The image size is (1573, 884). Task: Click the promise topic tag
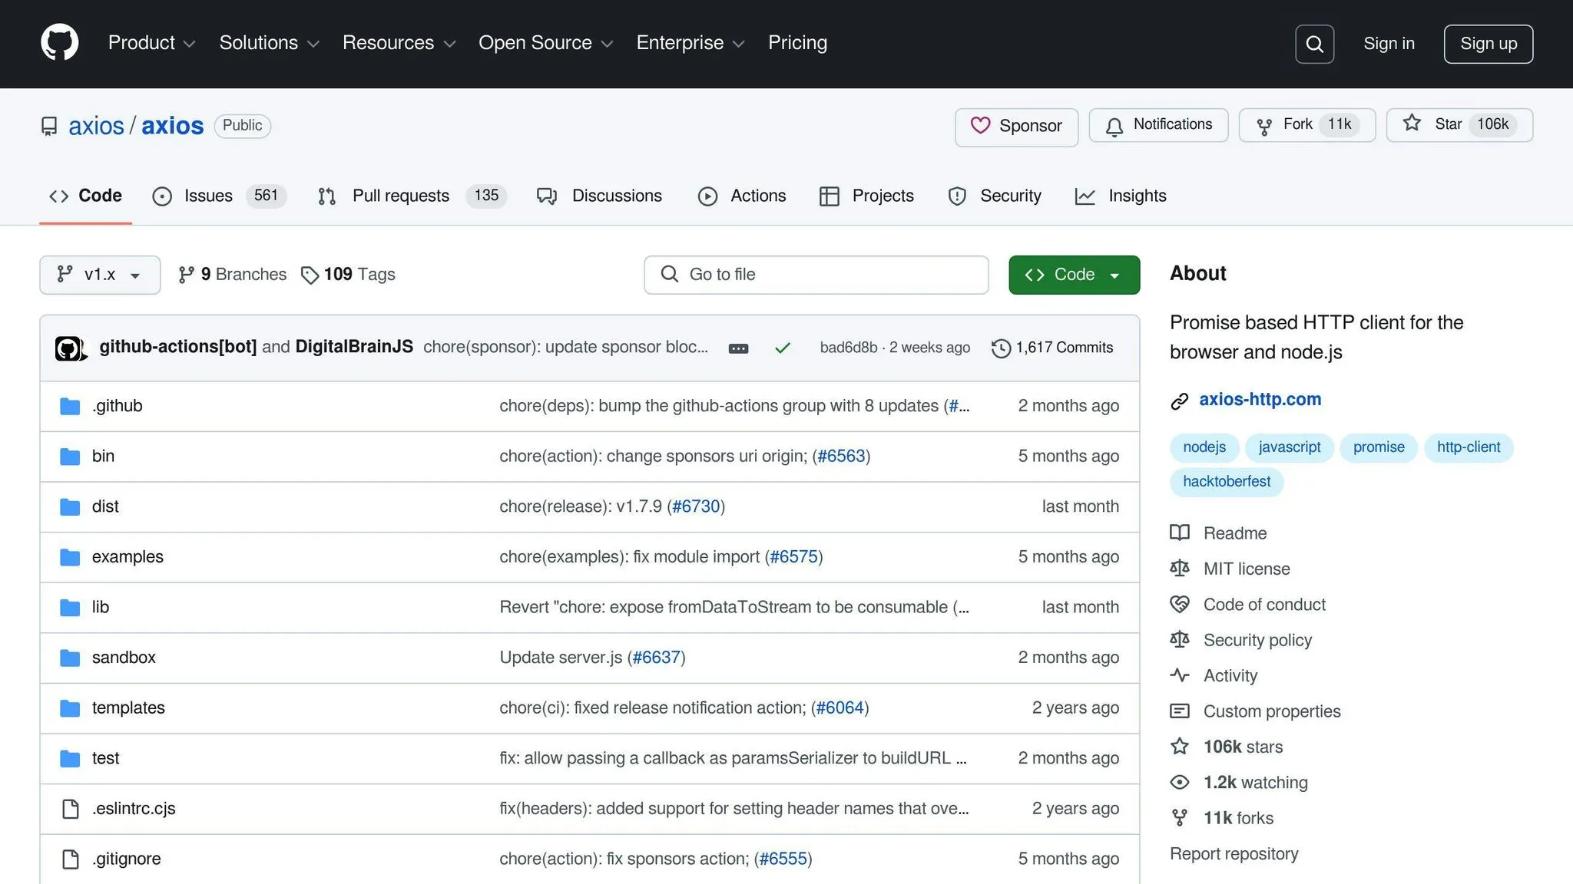1378,447
